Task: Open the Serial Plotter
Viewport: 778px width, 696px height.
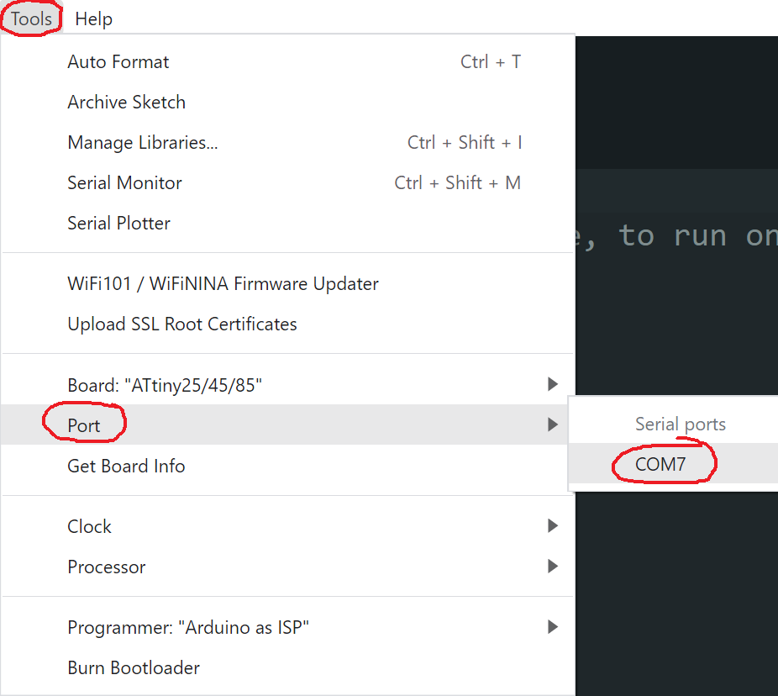Action: (x=118, y=224)
